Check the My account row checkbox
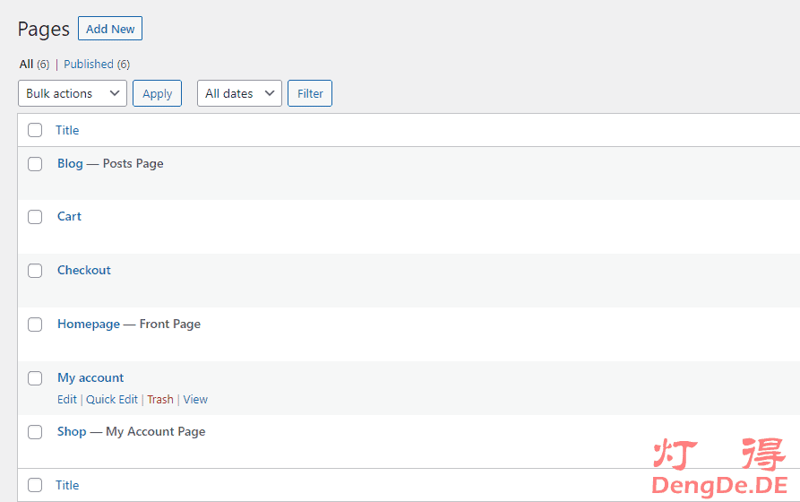 tap(35, 378)
